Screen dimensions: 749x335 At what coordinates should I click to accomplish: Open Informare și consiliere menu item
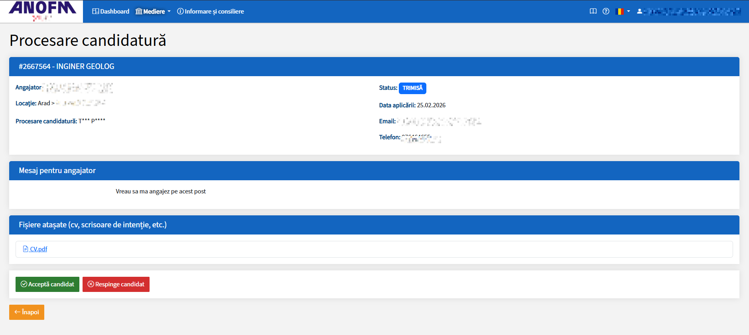click(x=214, y=11)
